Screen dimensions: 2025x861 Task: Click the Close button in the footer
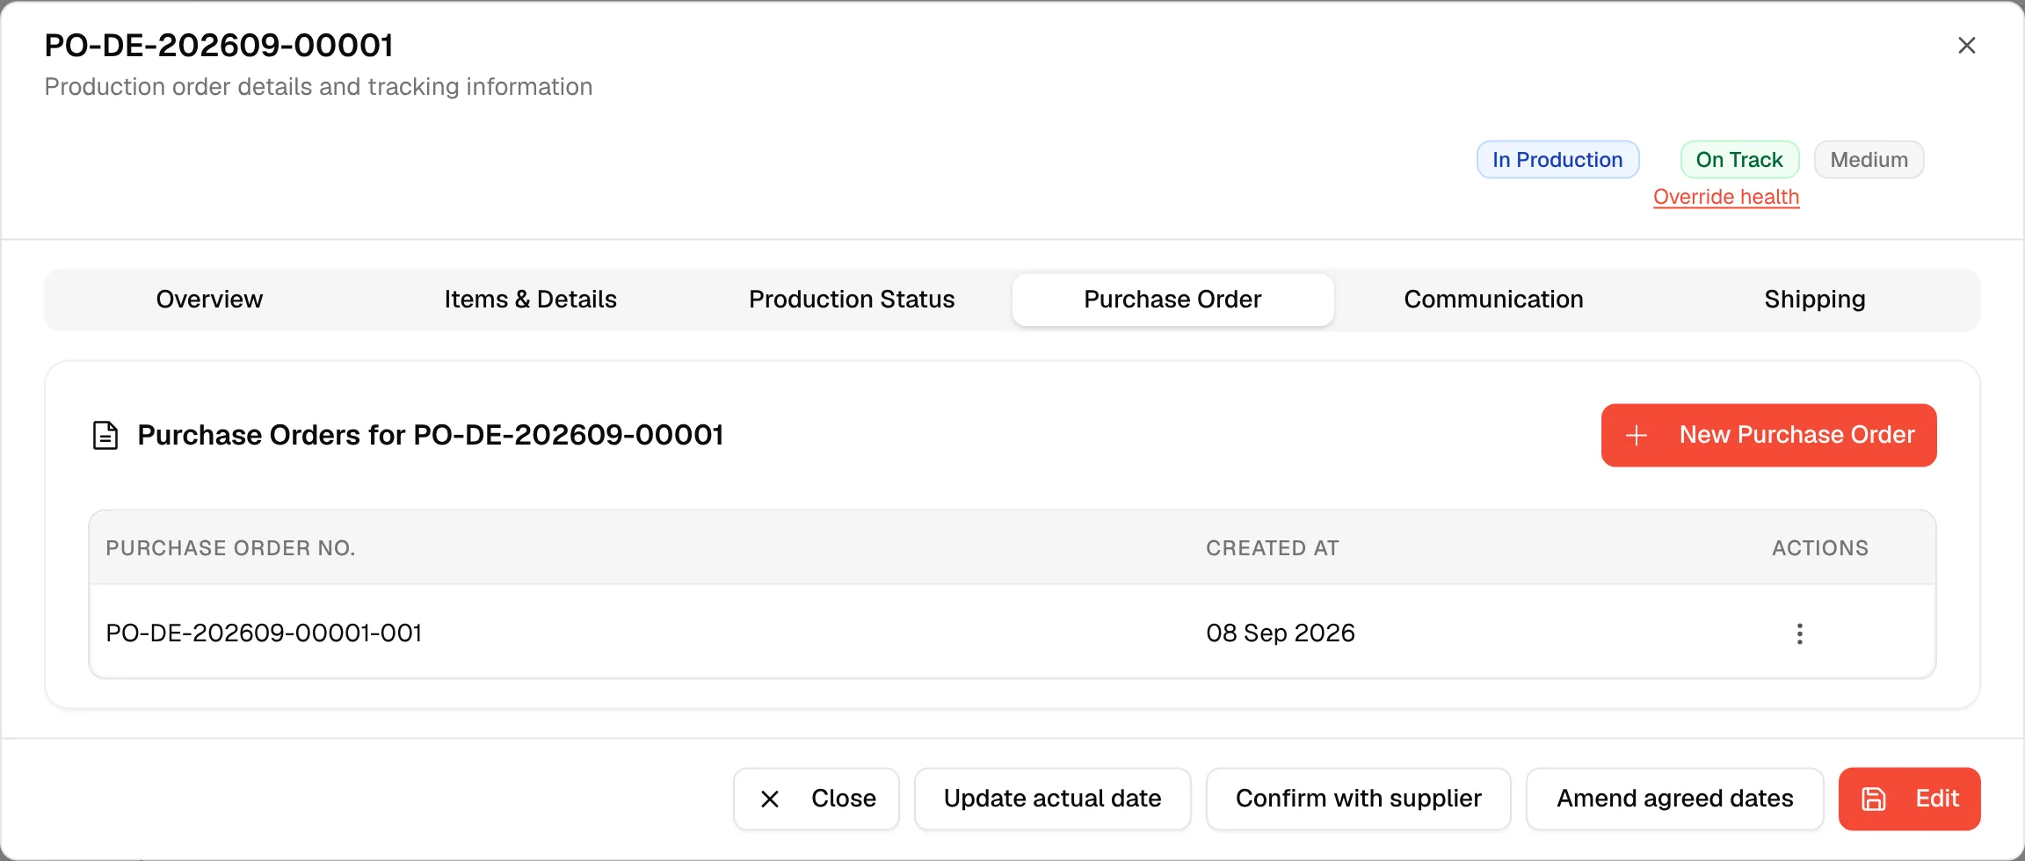pyautogui.click(x=817, y=799)
